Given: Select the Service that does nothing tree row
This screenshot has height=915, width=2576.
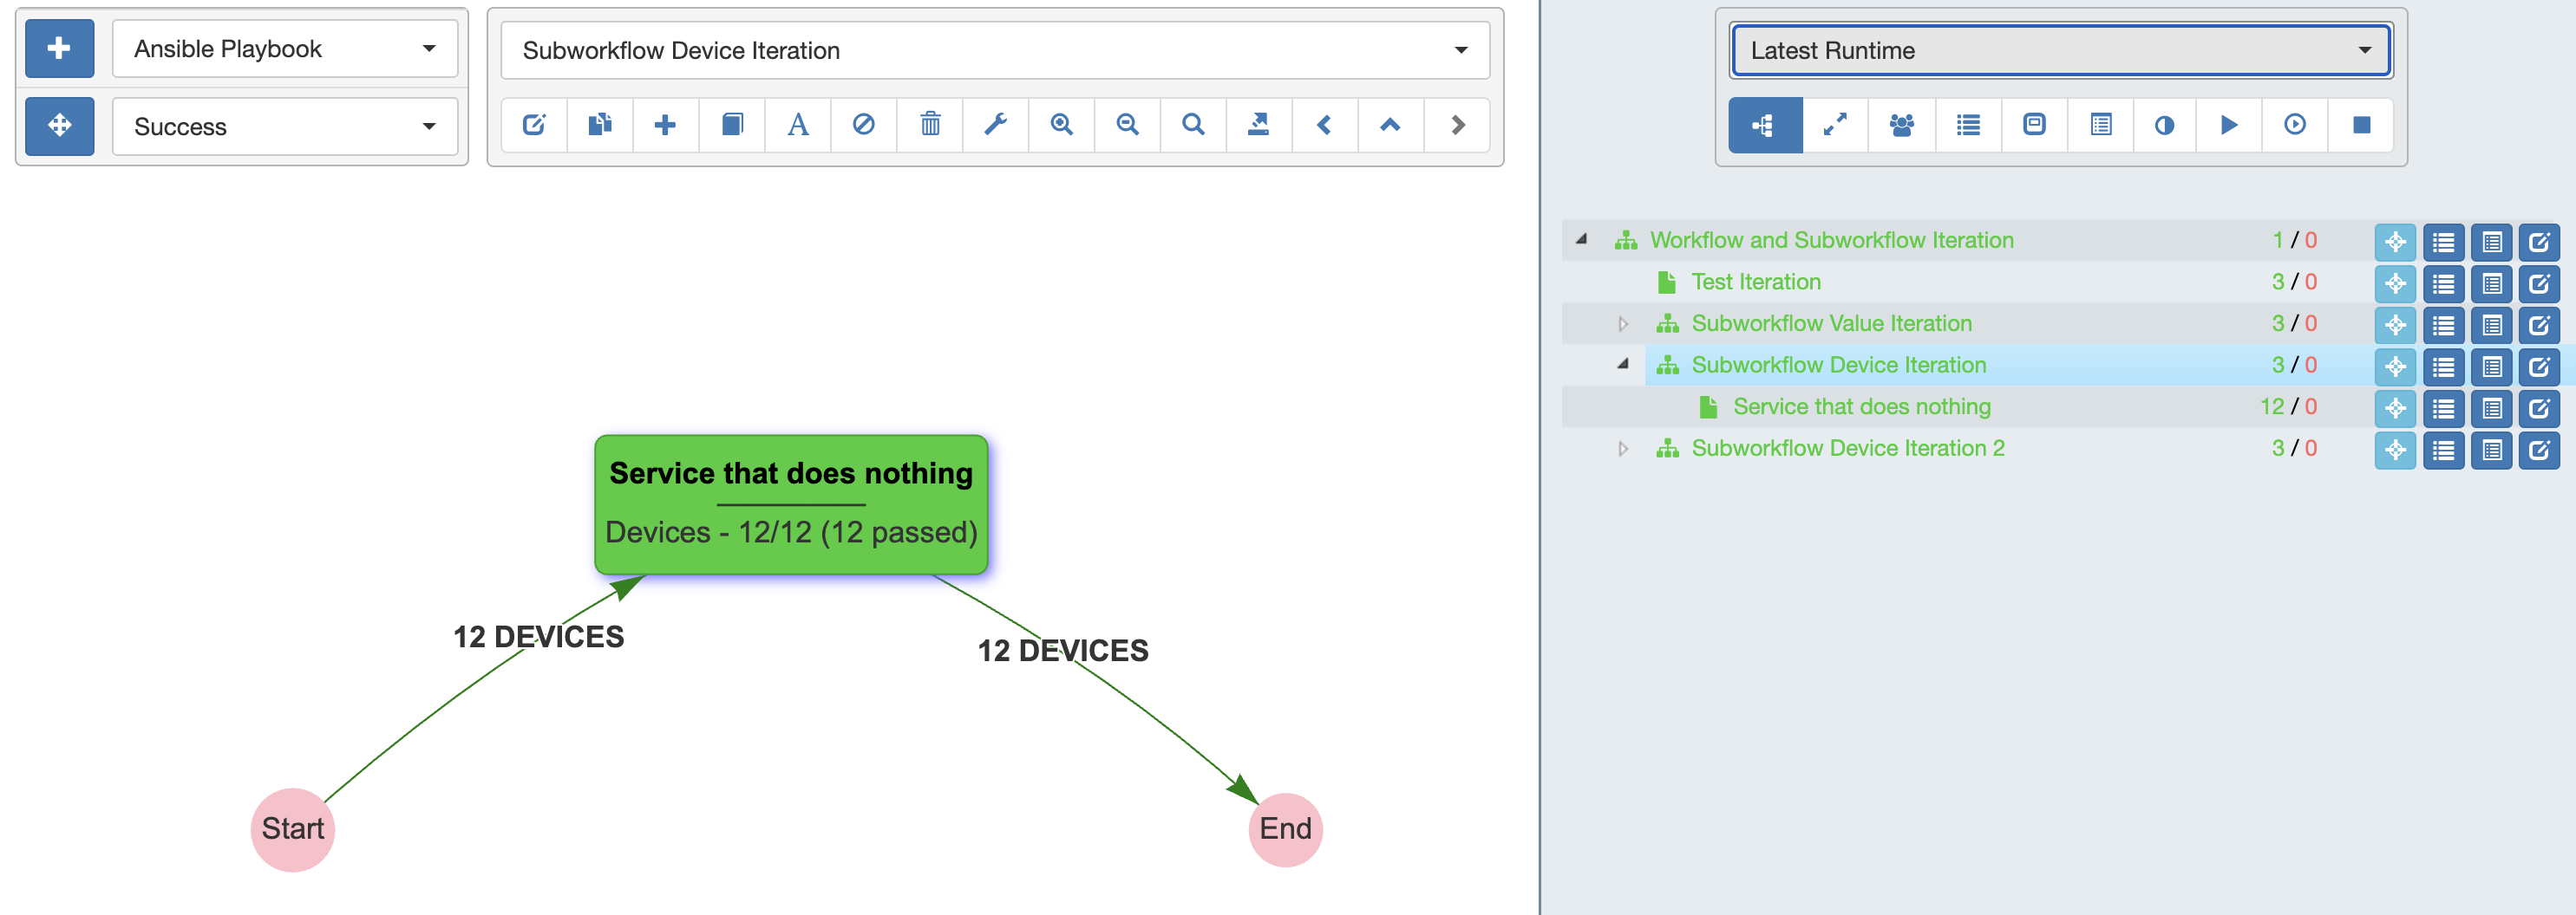Looking at the screenshot, I should [1861, 406].
